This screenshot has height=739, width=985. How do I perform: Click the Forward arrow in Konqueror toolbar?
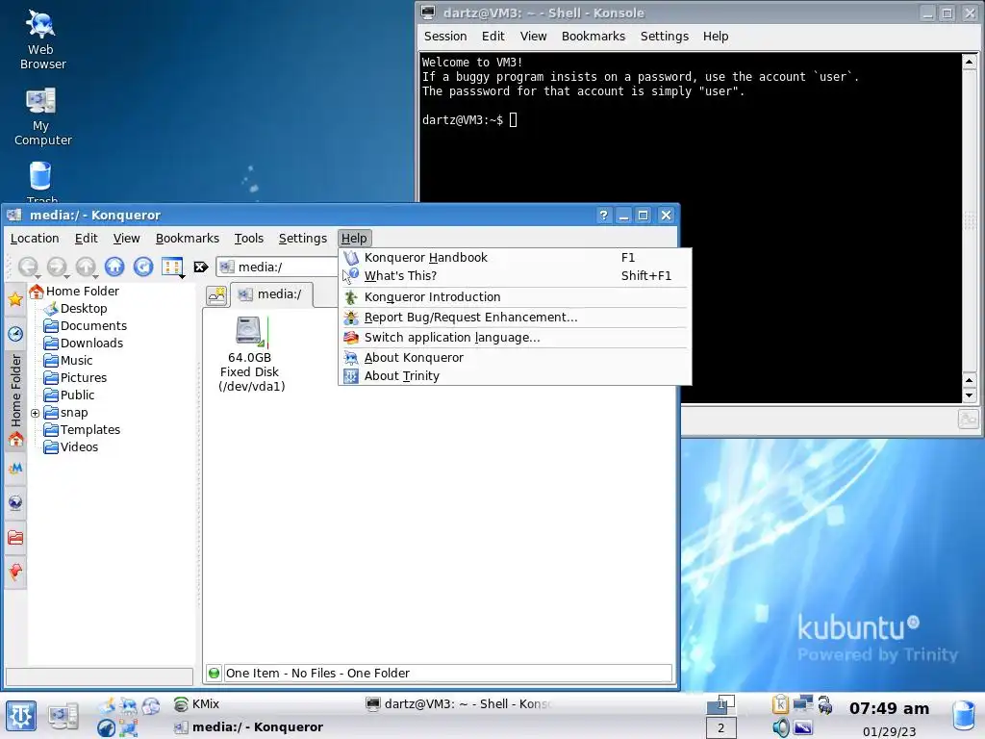click(x=56, y=267)
